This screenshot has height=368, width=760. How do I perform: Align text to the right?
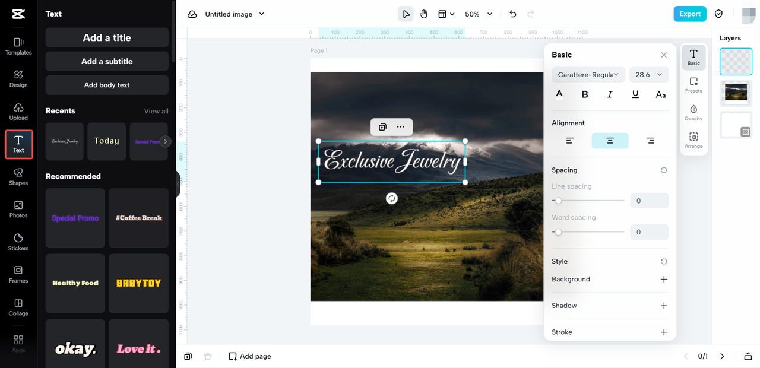pyautogui.click(x=650, y=141)
